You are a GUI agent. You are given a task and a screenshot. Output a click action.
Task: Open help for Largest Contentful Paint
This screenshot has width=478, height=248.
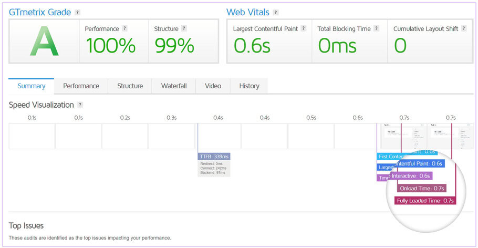click(x=304, y=29)
